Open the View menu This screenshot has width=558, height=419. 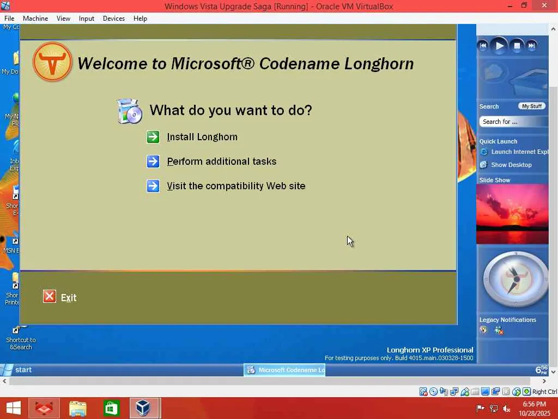coord(63,19)
